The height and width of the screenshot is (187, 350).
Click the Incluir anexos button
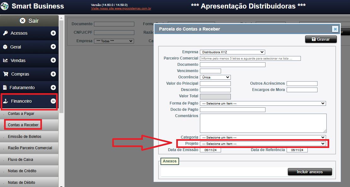310,172
